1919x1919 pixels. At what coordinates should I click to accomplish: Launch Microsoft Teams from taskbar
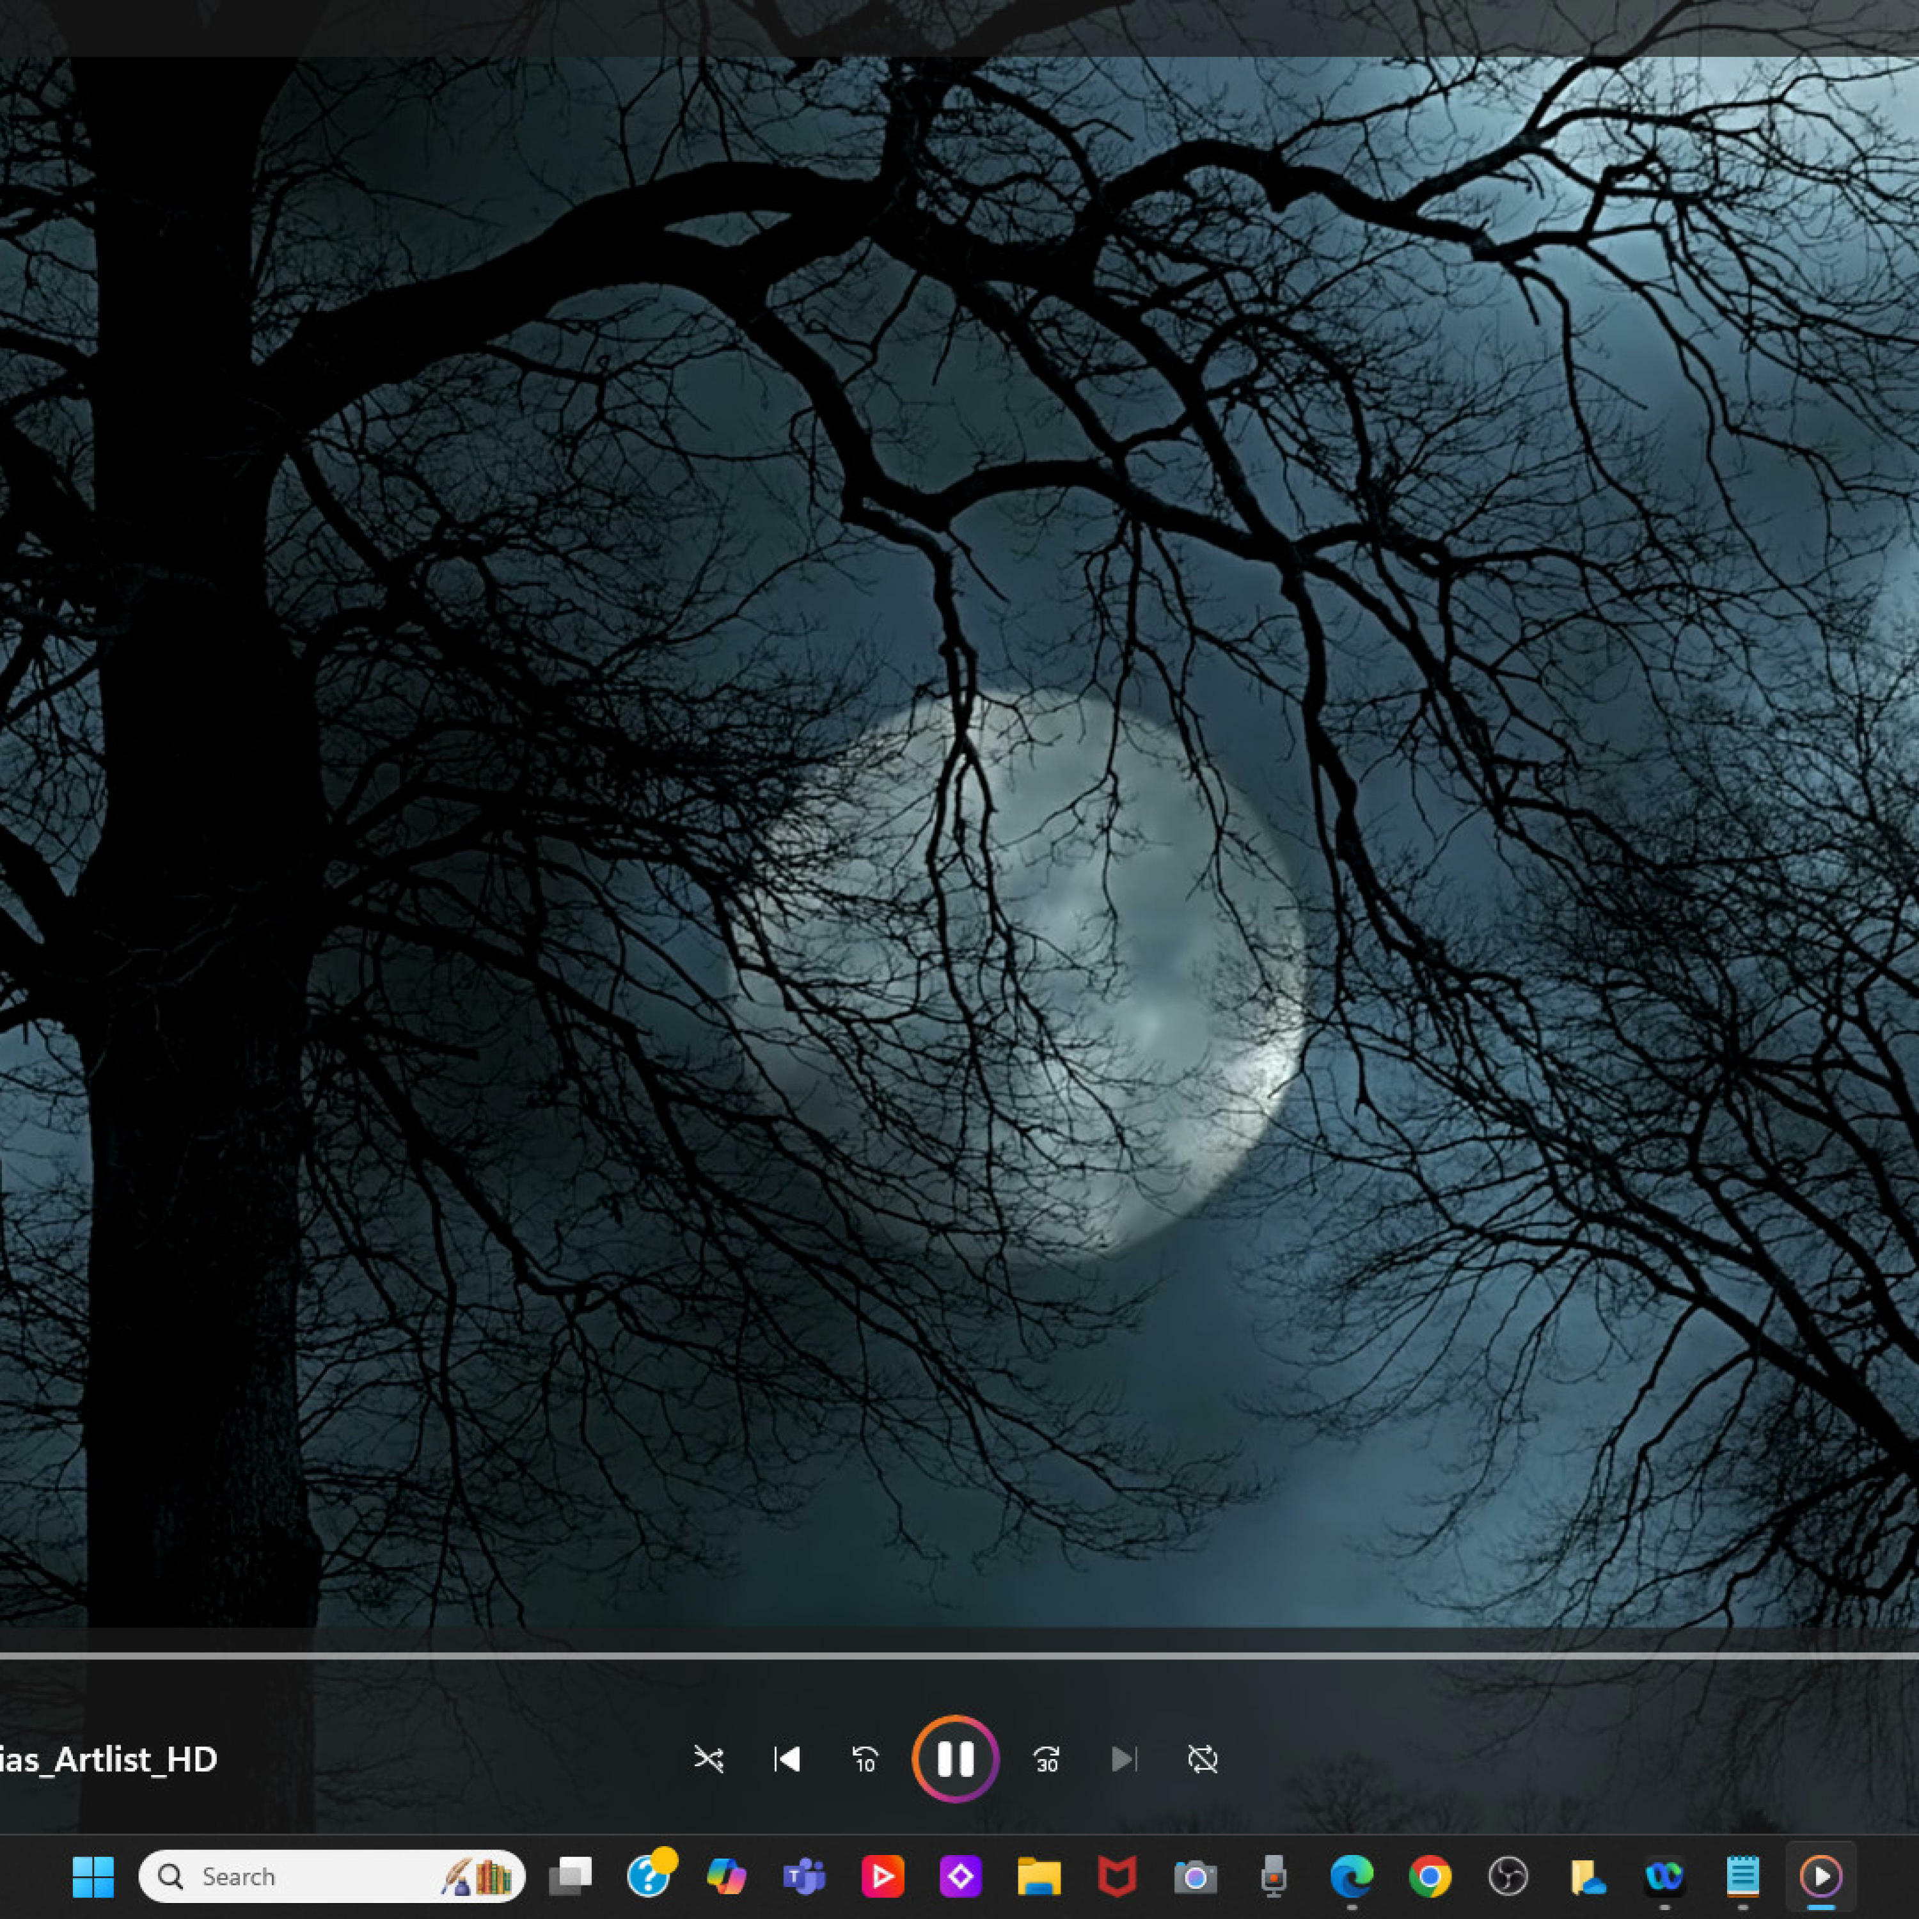(803, 1876)
